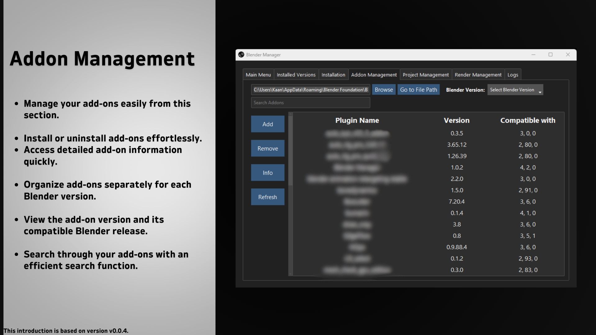Click the Compatible with column header
The width and height of the screenshot is (596, 335).
tap(527, 120)
